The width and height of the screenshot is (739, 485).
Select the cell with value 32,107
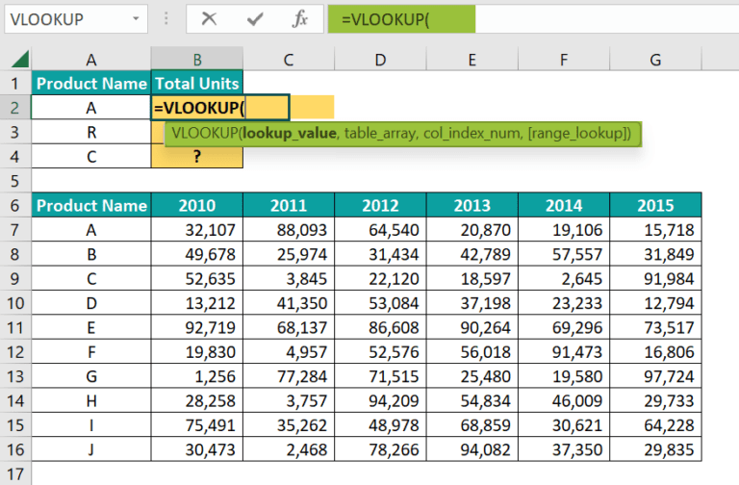pos(197,230)
